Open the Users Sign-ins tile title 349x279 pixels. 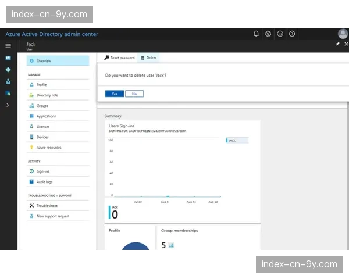pyautogui.click(x=122, y=126)
